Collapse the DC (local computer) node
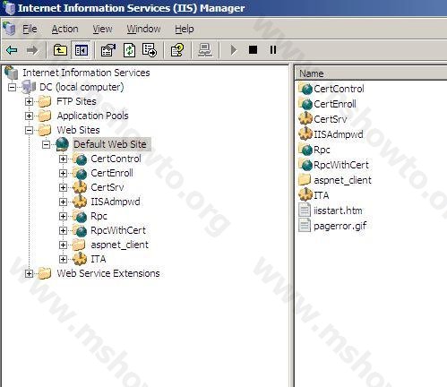The height and width of the screenshot is (387, 447). (x=13, y=88)
